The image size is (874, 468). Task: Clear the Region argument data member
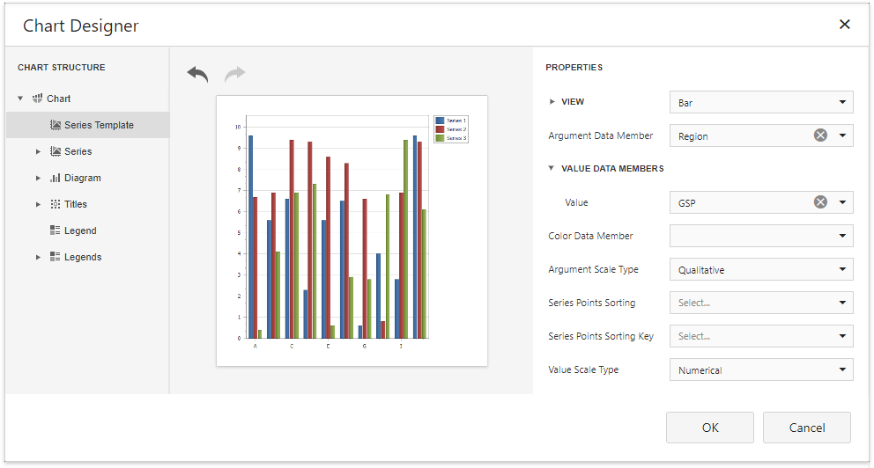[820, 135]
